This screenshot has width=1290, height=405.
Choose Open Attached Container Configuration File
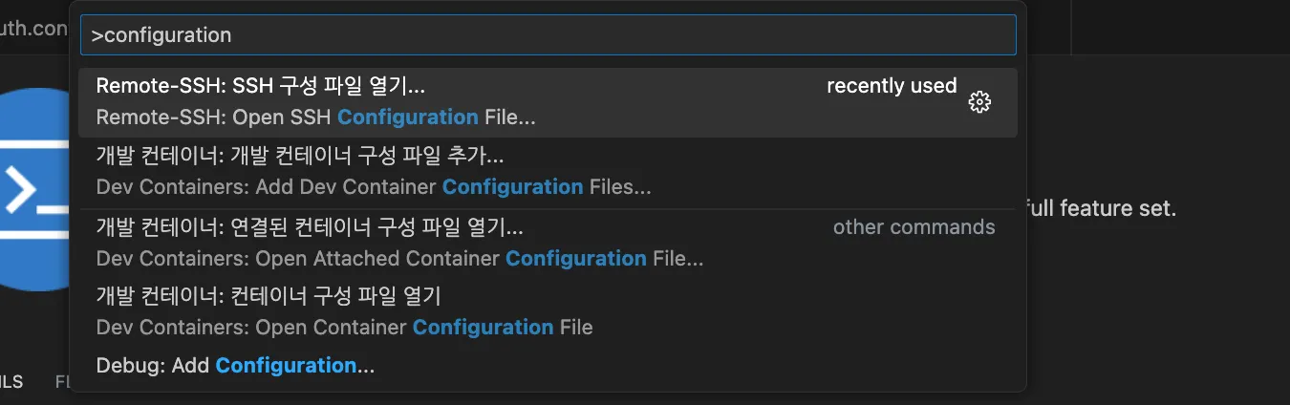tap(399, 258)
